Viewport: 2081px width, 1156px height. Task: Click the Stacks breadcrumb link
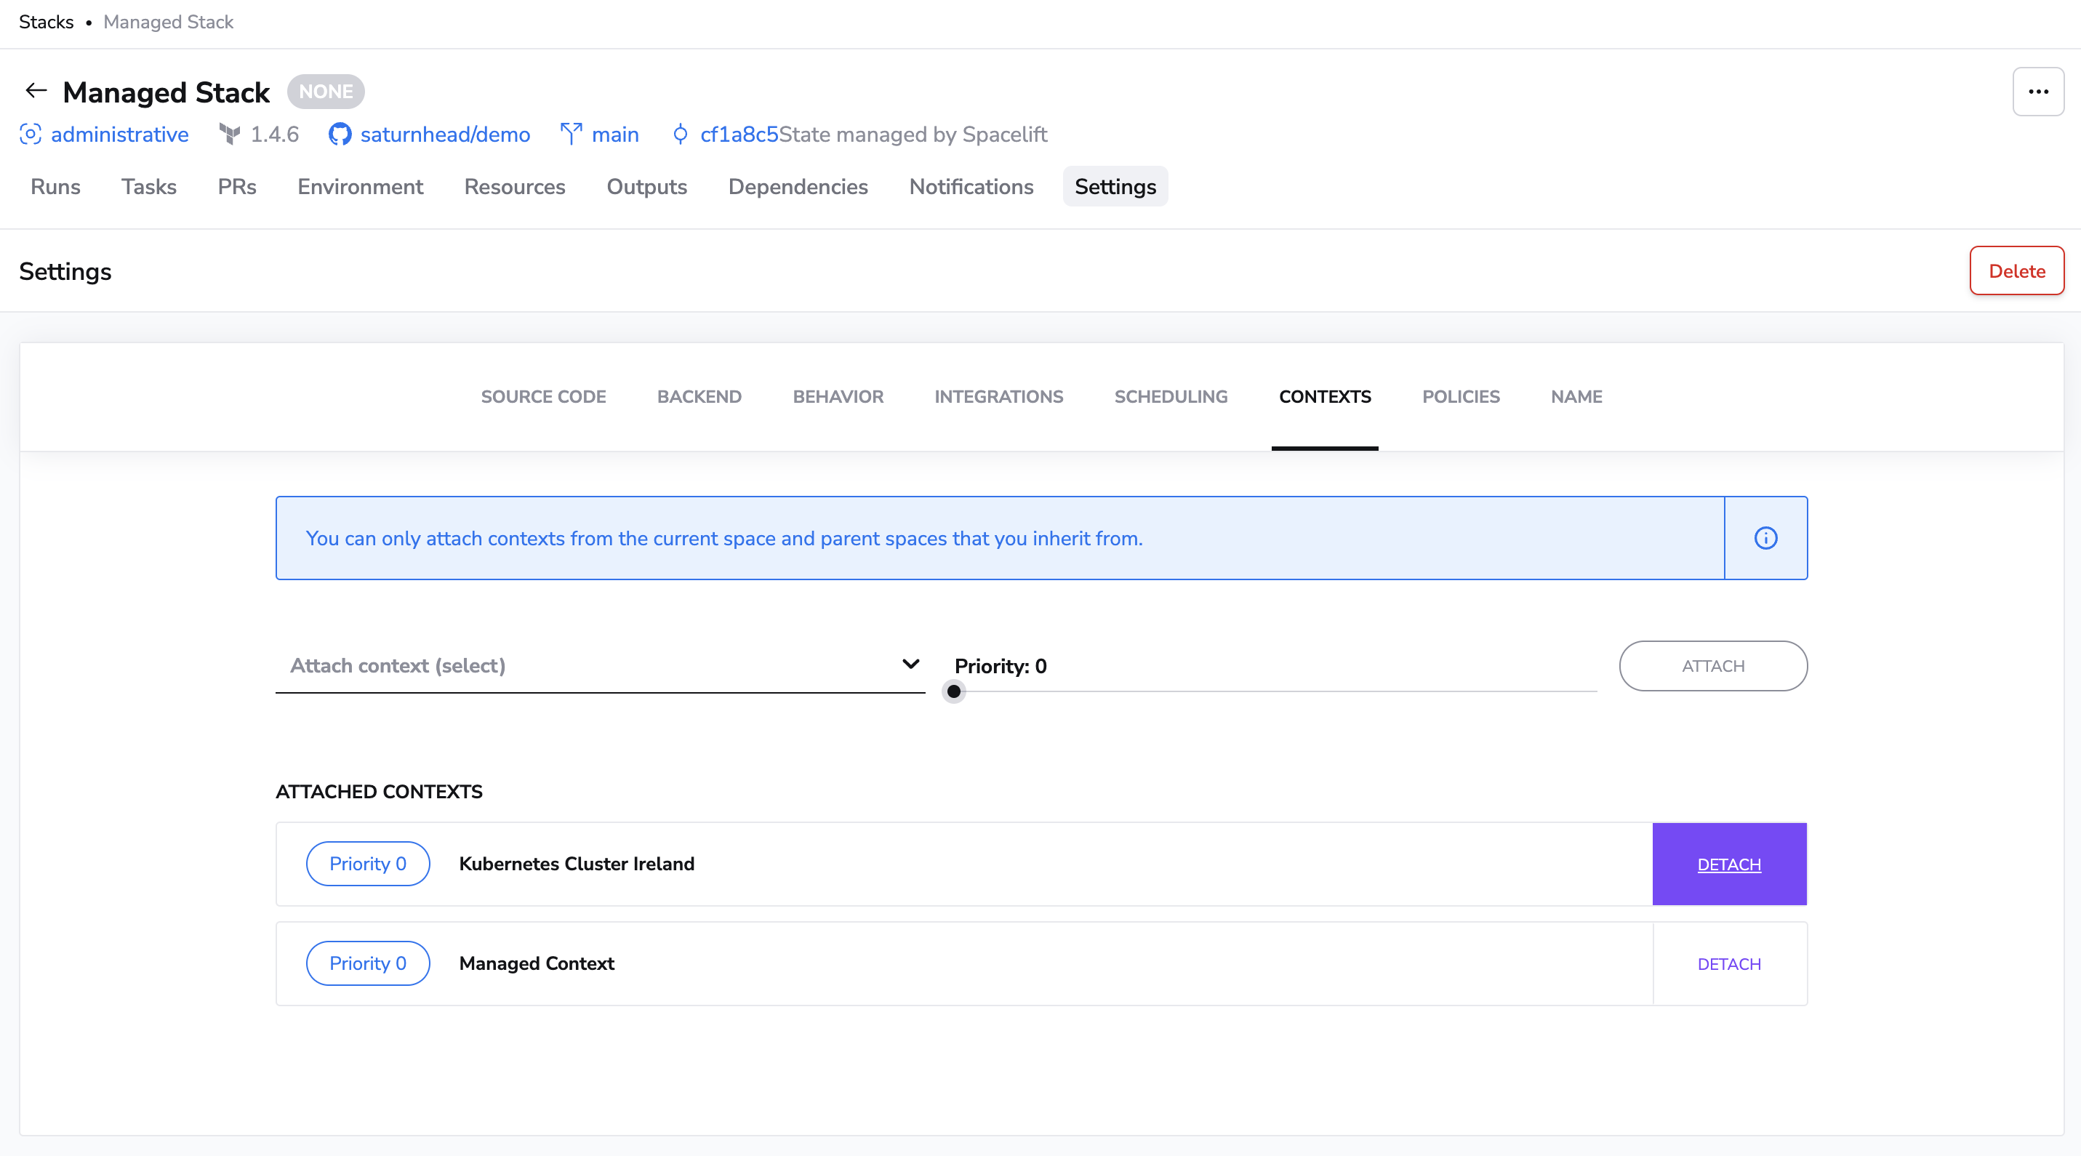tap(46, 22)
